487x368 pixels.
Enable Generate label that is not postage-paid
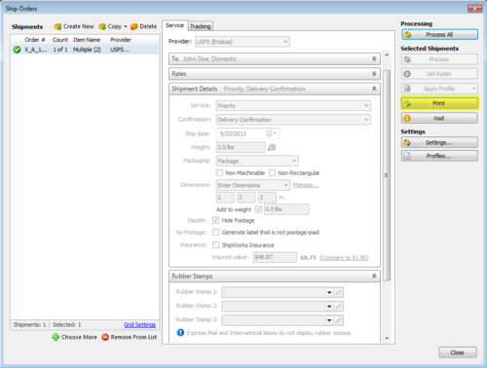(x=216, y=233)
